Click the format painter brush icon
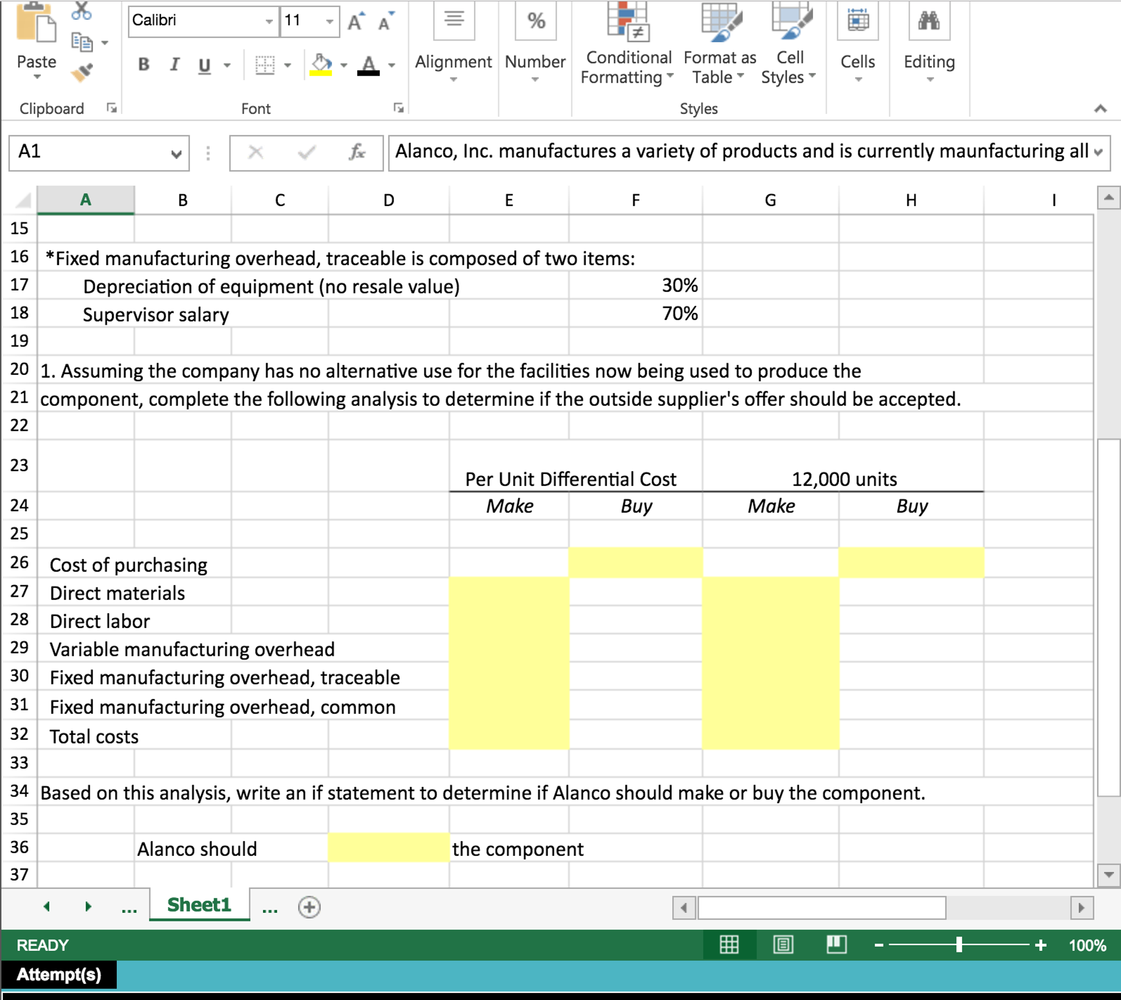1121x1000 pixels. 81,70
